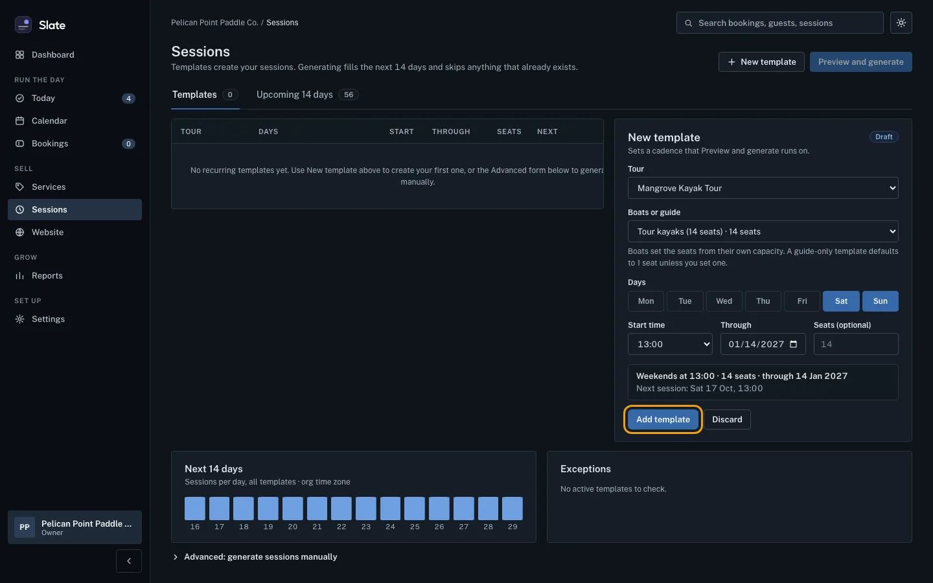Viewport: 933px width, 583px height.
Task: Open Dashboard via its grid icon
Action: click(x=19, y=55)
